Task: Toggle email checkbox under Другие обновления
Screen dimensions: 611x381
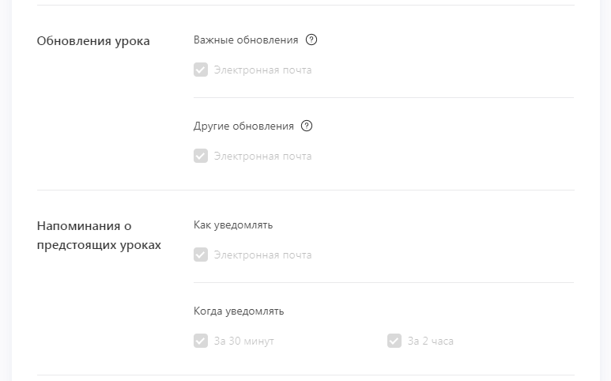Action: tap(201, 156)
